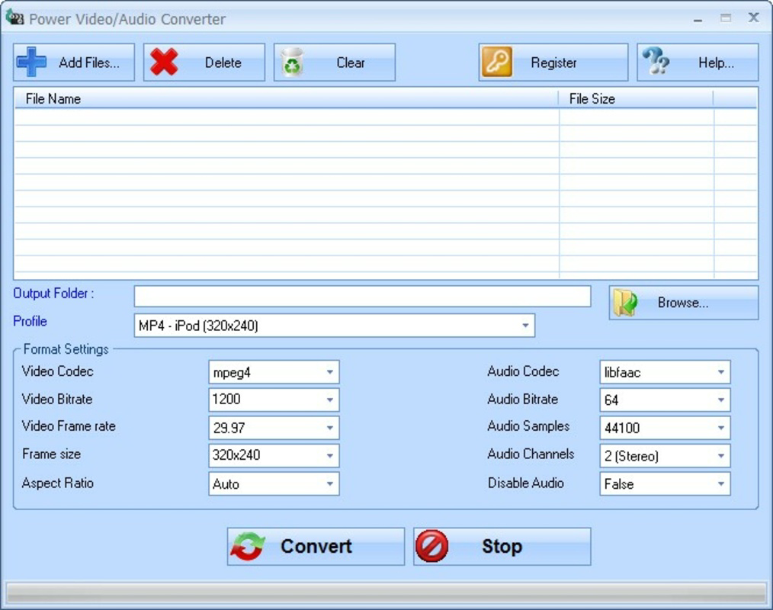Click the progress bar at bottom

pos(386,593)
